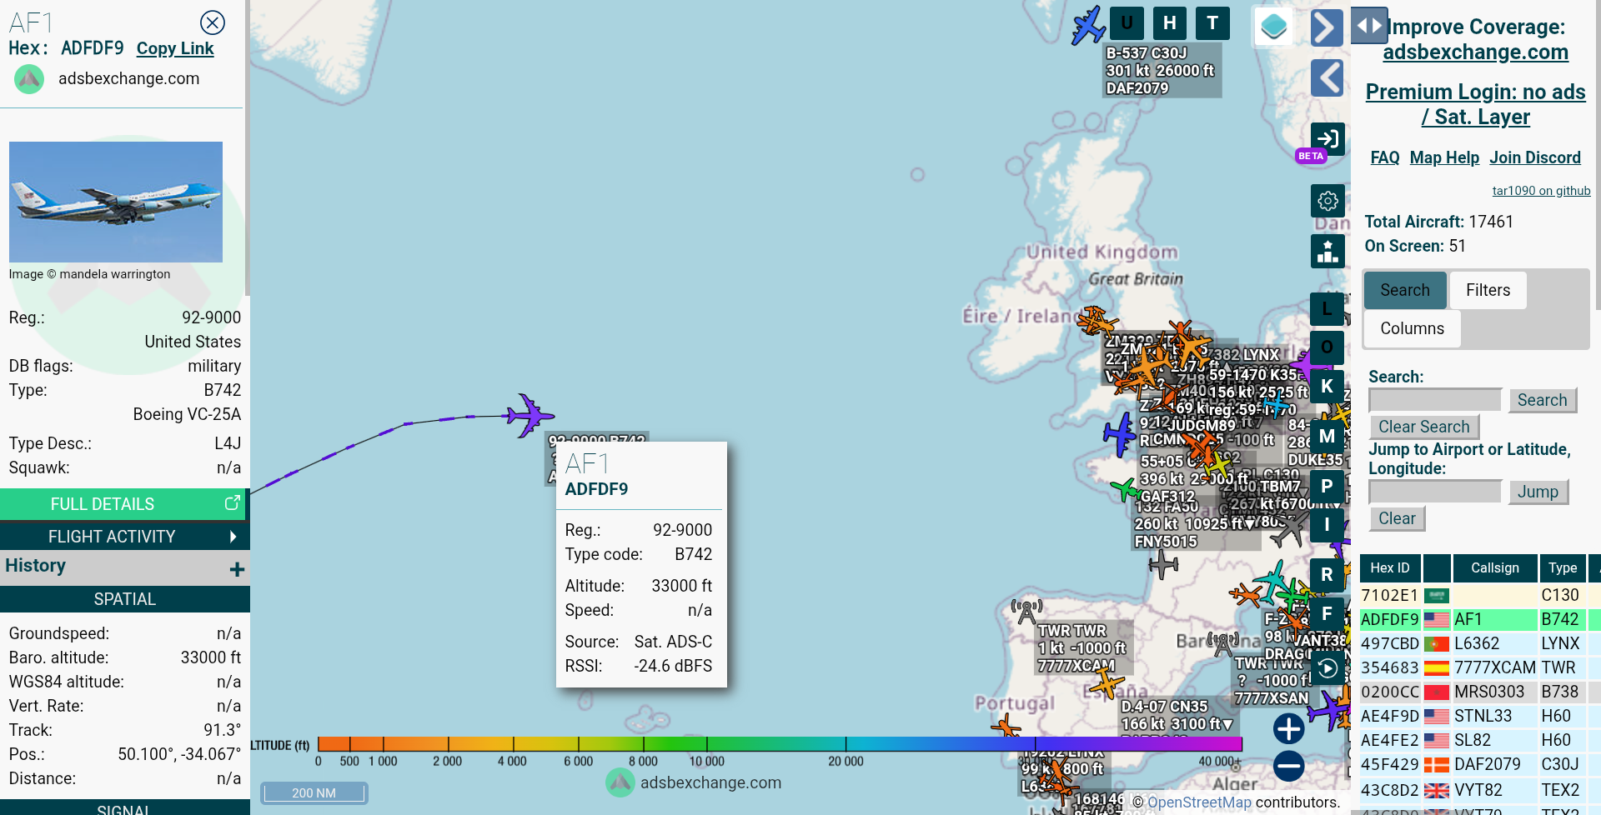Toggle the P map button
Viewport: 1601px width, 815px height.
pyautogui.click(x=1327, y=487)
